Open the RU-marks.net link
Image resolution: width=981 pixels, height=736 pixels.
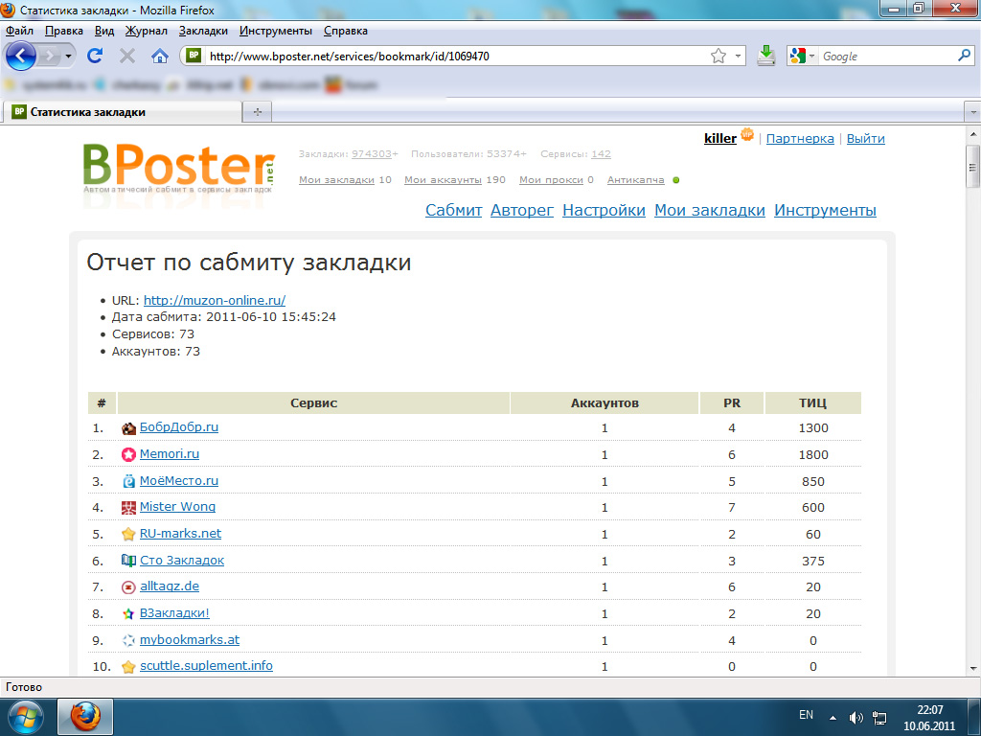180,533
